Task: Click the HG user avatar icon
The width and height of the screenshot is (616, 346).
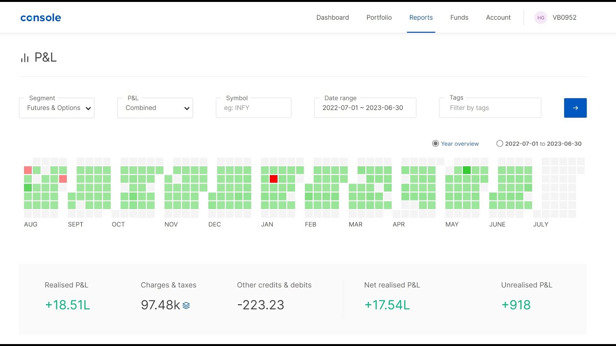Action: pos(541,18)
